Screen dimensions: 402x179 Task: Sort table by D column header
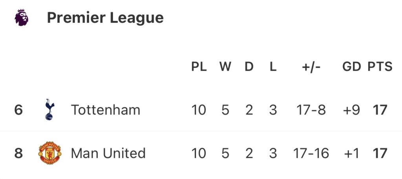tap(249, 67)
